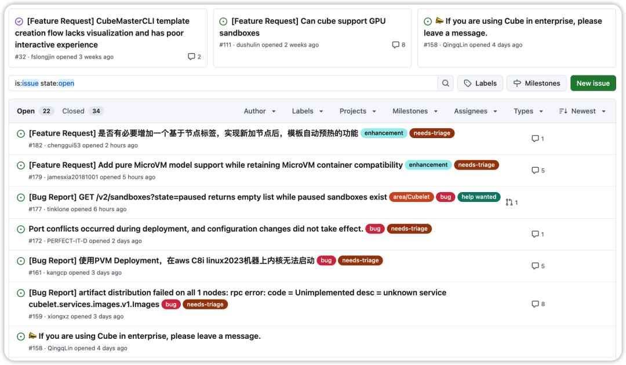626x365 pixels.
Task: Open Labels page via tag button
Action: coord(481,83)
